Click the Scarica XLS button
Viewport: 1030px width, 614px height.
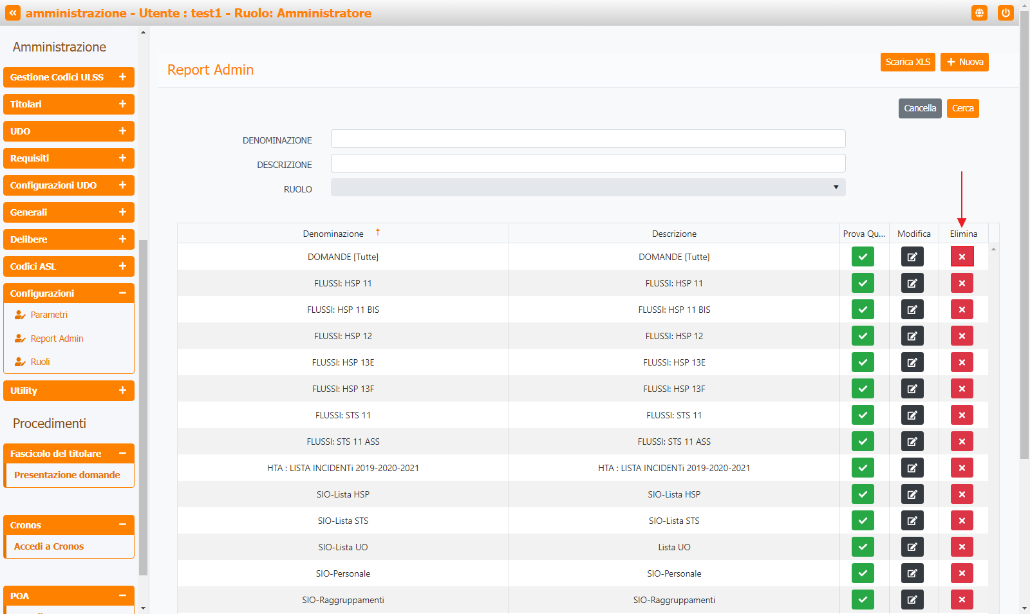click(907, 62)
